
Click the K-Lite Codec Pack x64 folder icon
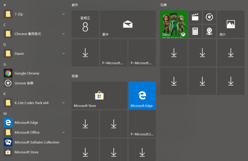8,103
